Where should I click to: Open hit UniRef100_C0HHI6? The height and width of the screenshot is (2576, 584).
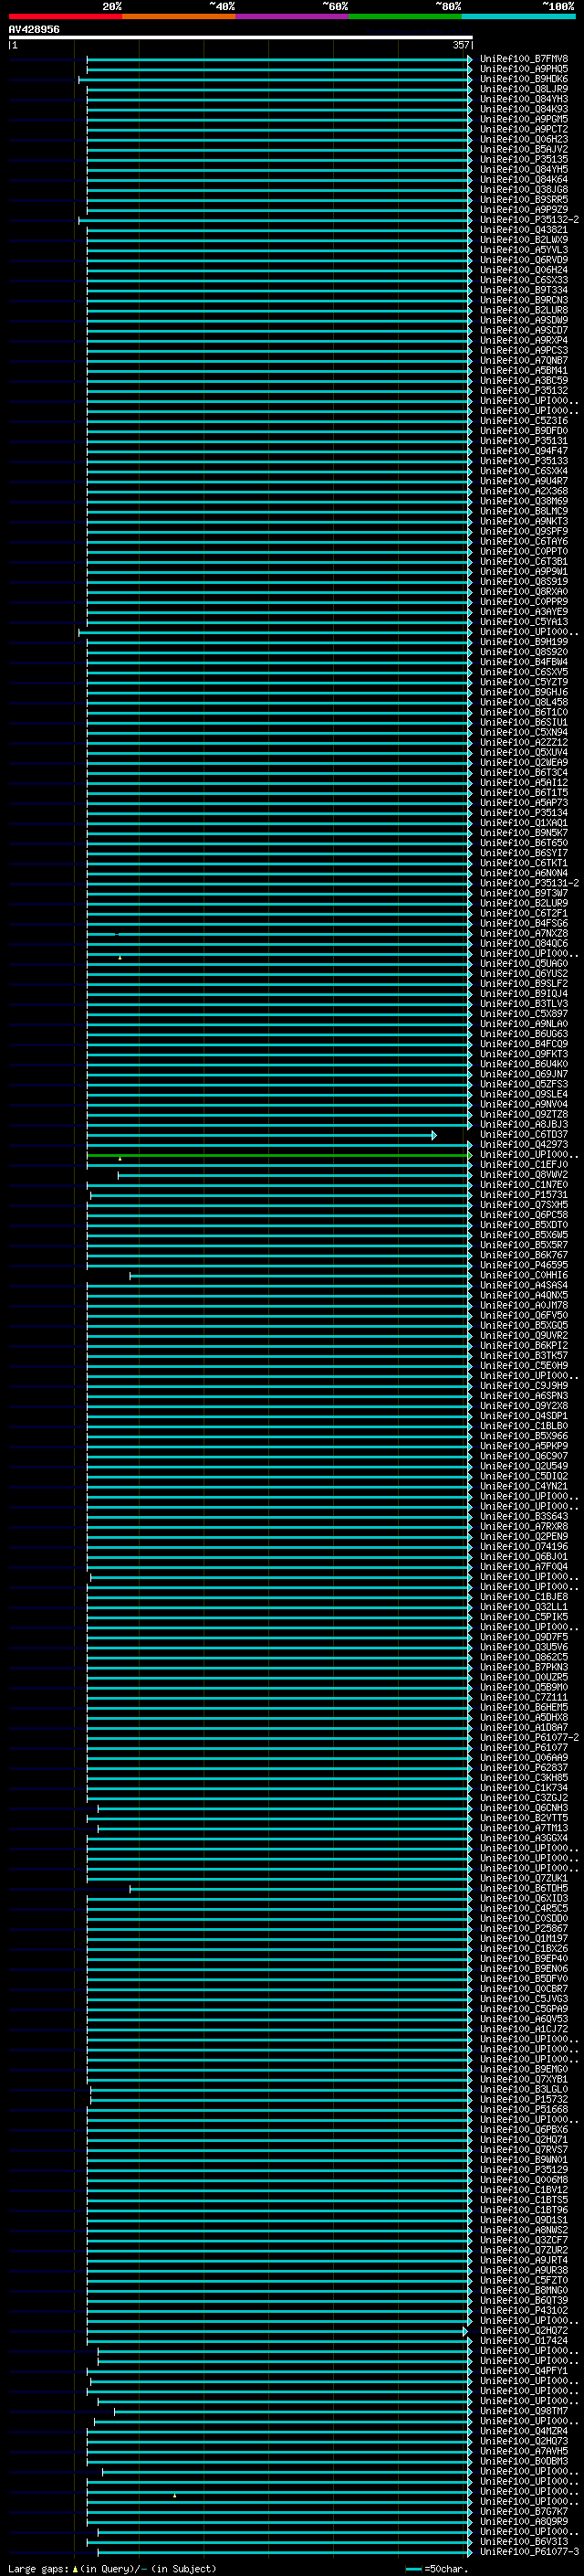(524, 1276)
